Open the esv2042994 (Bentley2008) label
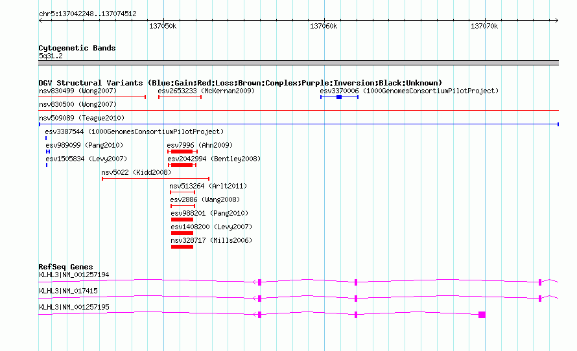Screen dimensions: 577x351 point(214,159)
